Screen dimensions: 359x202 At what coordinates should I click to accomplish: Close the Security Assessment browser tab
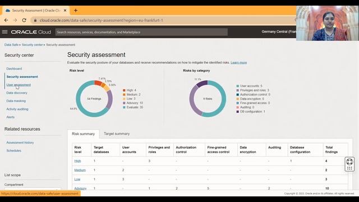coord(65,10)
